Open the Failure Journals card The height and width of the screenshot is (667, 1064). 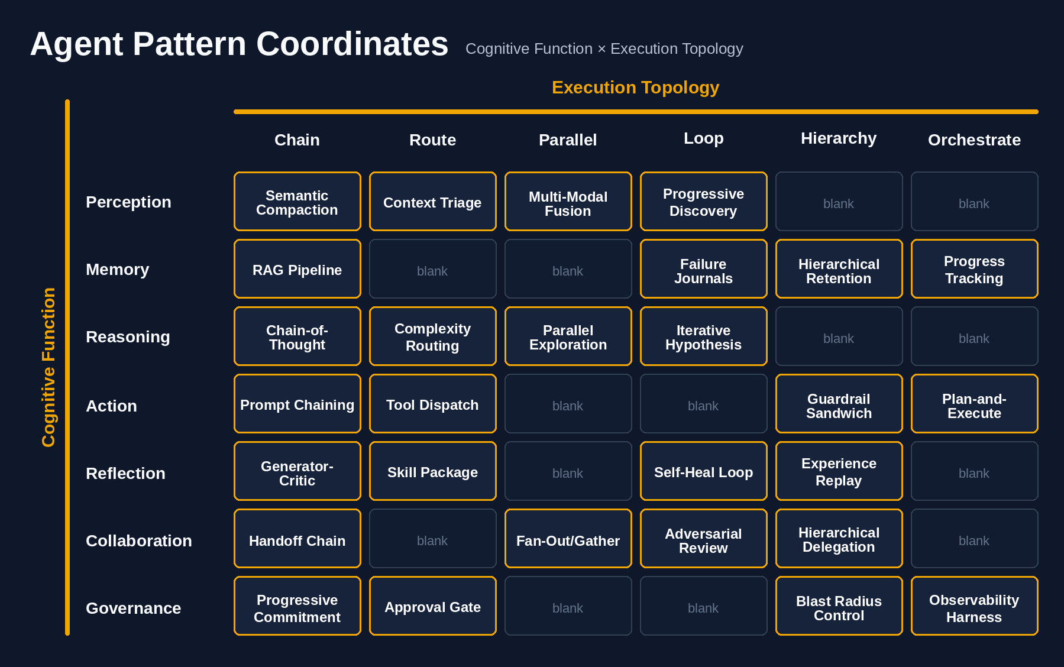click(x=703, y=269)
